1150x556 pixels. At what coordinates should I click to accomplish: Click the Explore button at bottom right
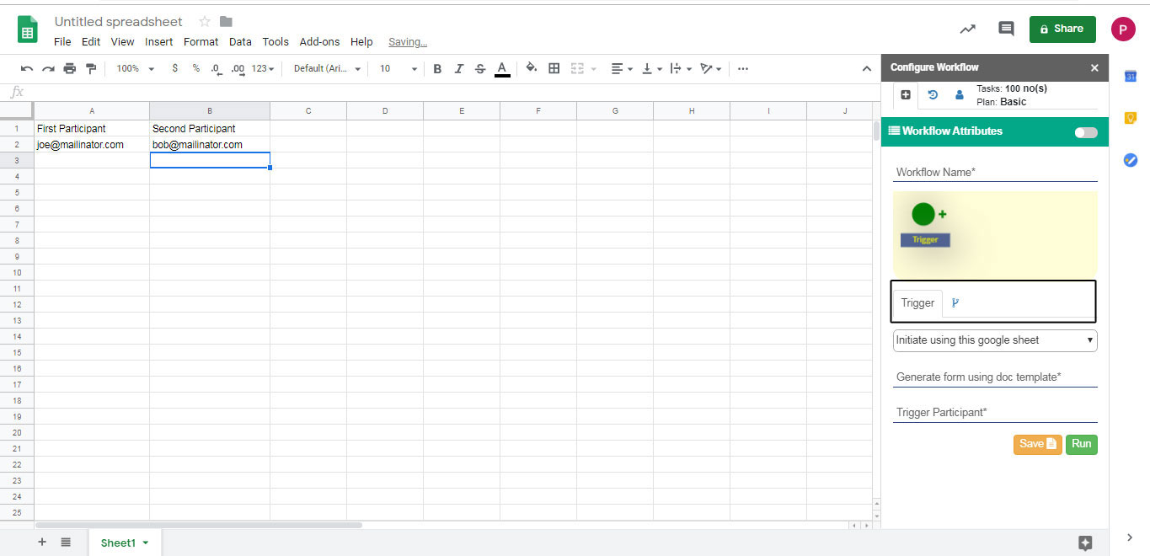(1085, 543)
